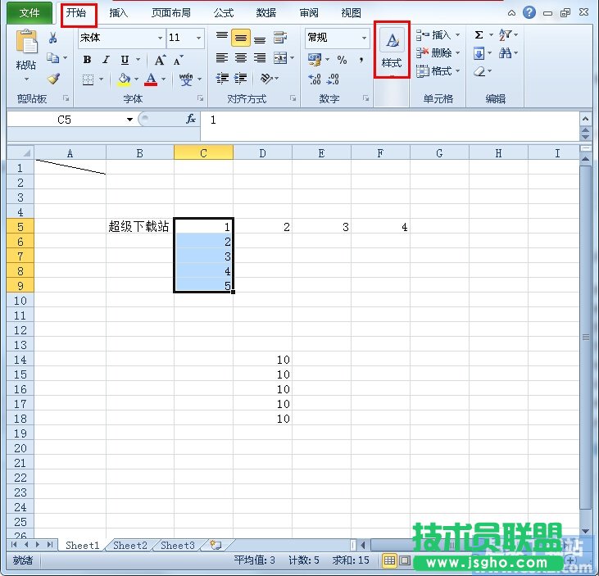Open Excel Help question mark
Viewport: 599px width, 576px height.
click(529, 12)
